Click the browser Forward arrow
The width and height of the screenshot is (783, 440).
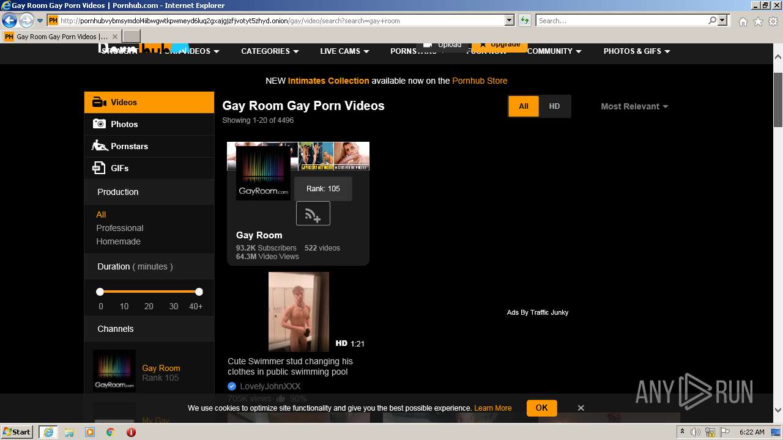coord(26,20)
